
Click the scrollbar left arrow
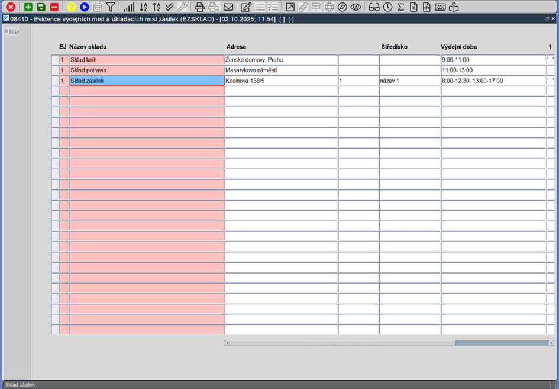click(227, 343)
